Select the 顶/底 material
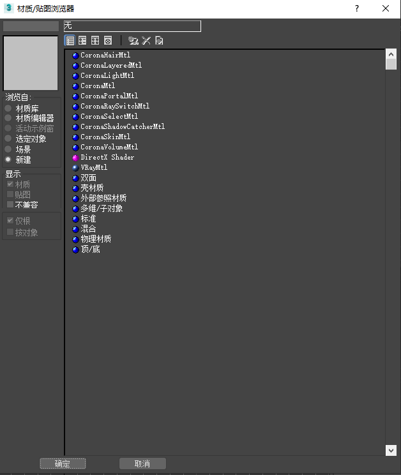This screenshot has width=401, height=475. pos(90,250)
